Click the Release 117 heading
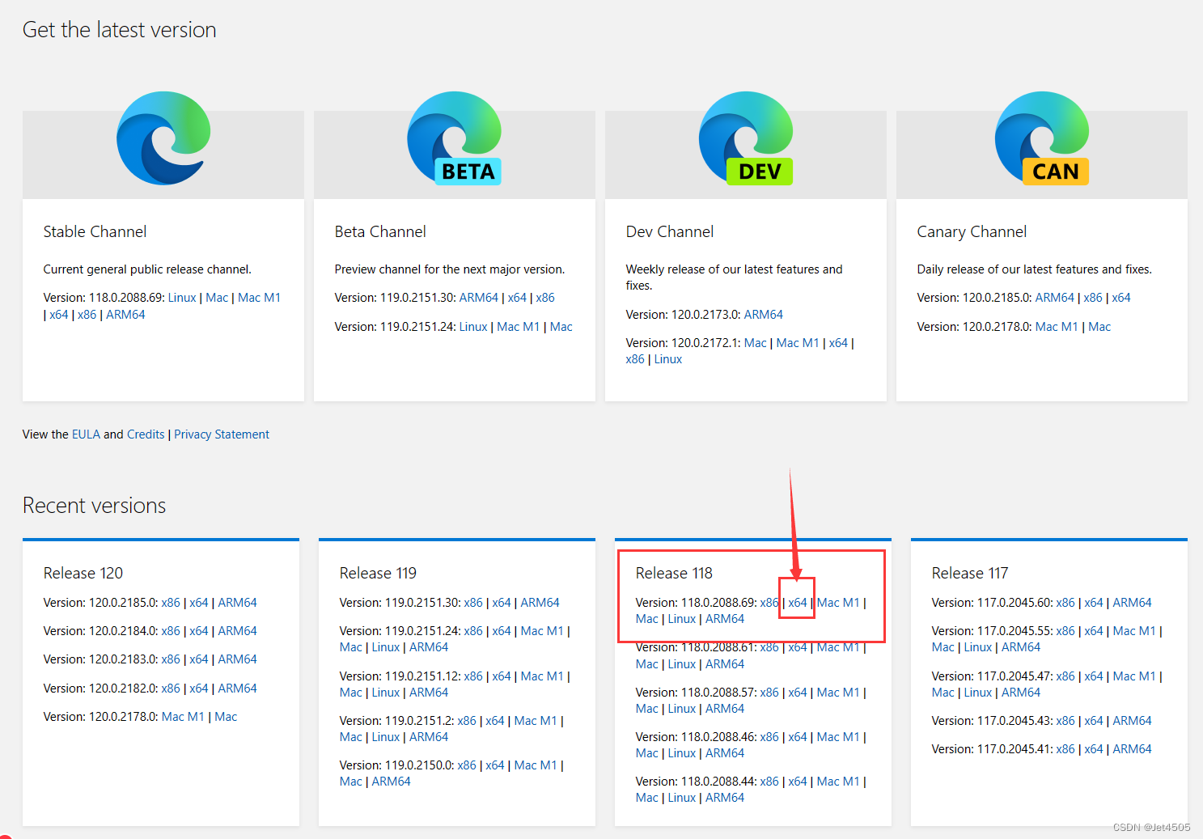 (x=970, y=574)
